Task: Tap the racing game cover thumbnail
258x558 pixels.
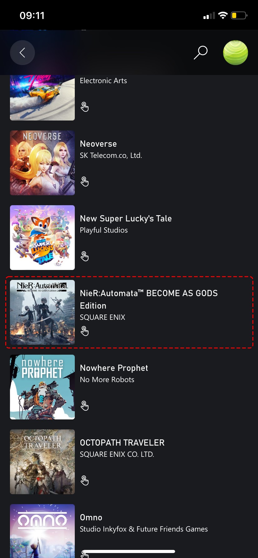Action: pyautogui.click(x=42, y=98)
